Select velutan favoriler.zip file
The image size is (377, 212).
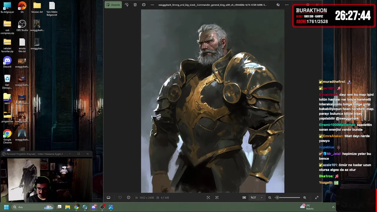coord(7,46)
